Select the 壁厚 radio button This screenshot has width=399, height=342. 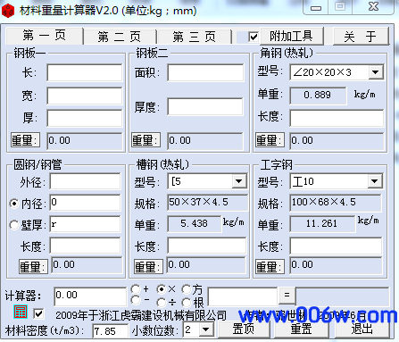(14, 225)
